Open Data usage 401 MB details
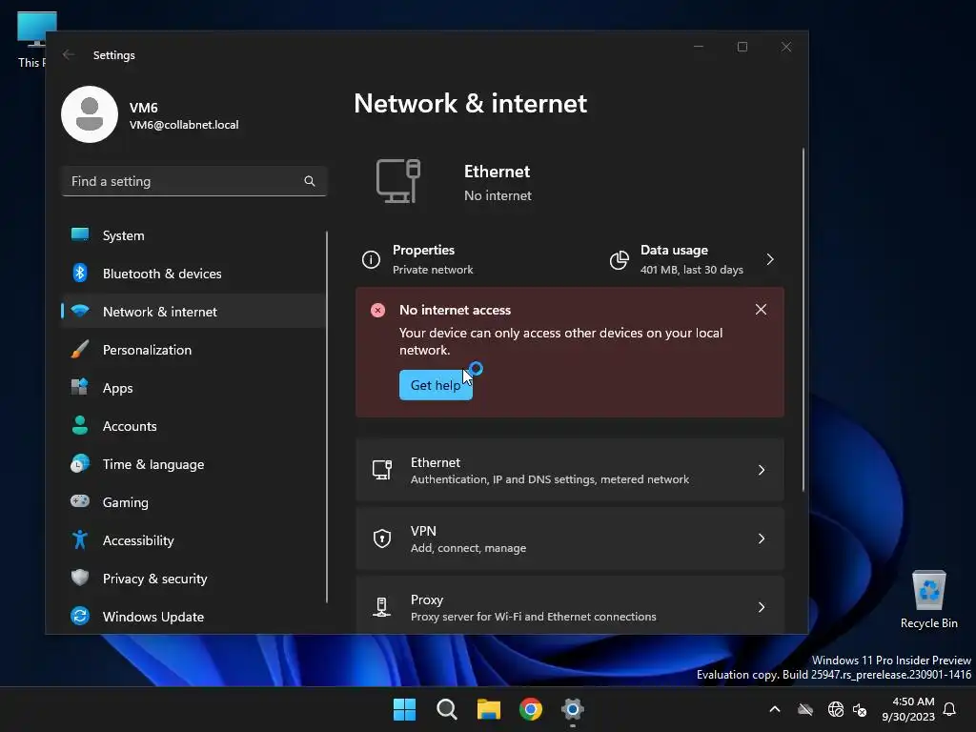976x732 pixels. (694, 259)
